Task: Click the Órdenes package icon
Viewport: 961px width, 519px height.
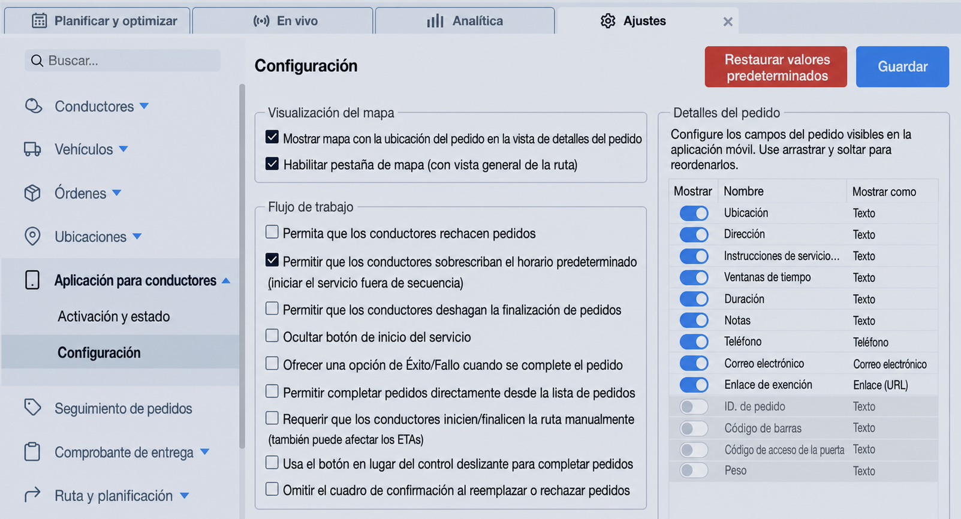Action: [x=32, y=193]
